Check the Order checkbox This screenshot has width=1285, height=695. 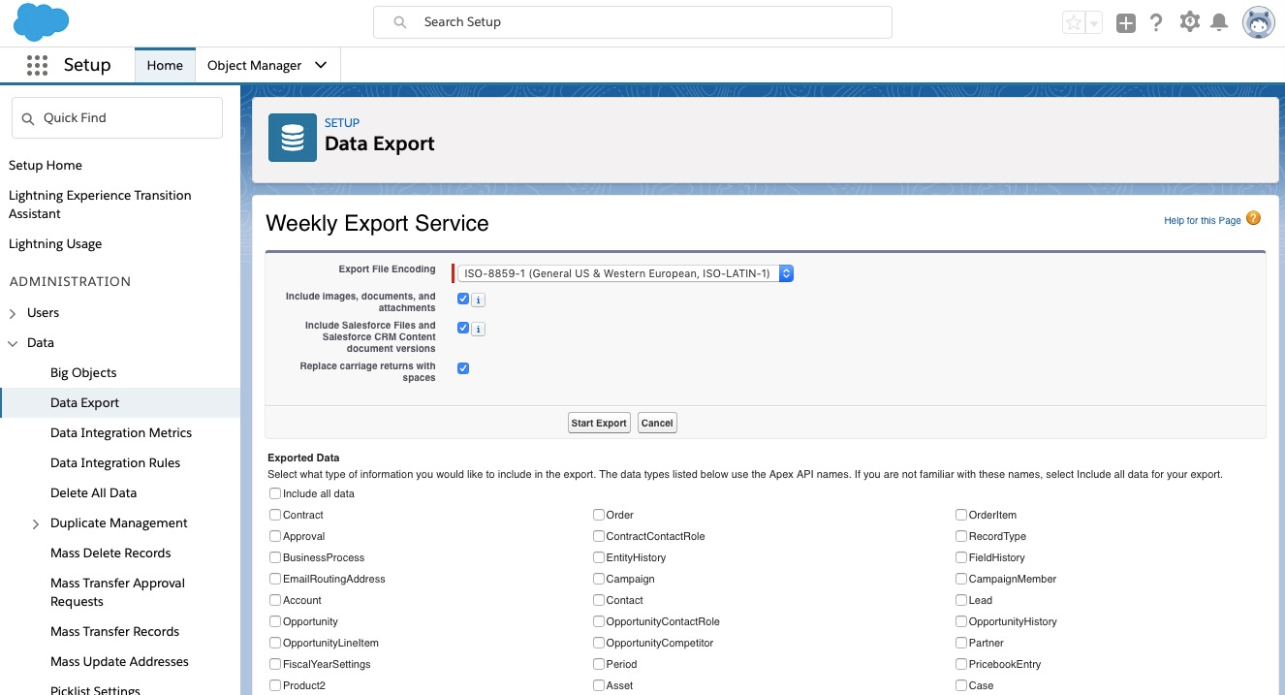pyautogui.click(x=599, y=515)
